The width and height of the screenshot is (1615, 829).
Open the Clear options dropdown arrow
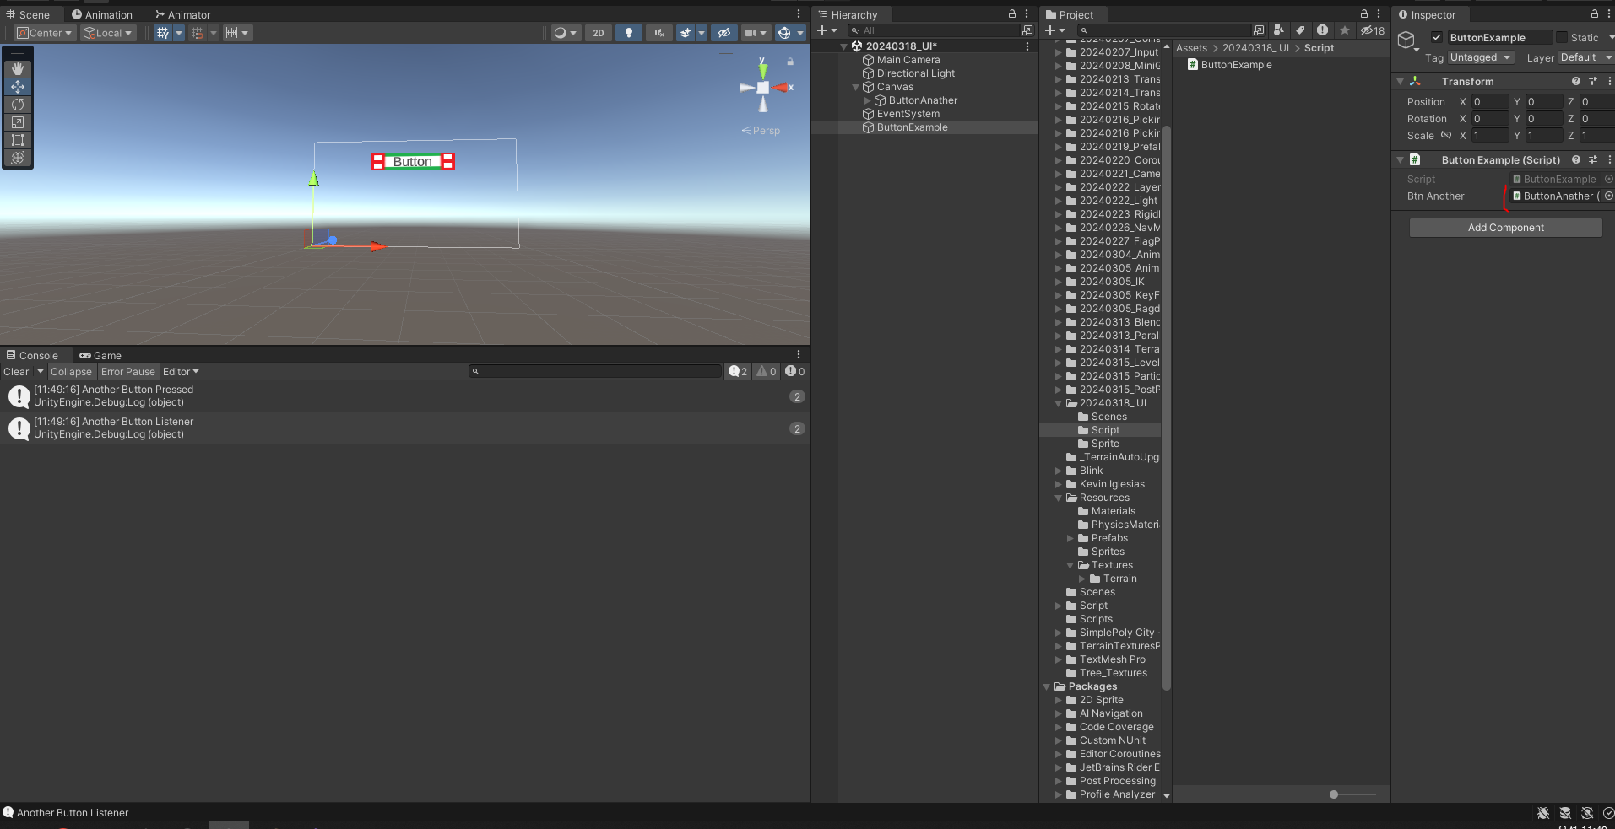coord(40,372)
